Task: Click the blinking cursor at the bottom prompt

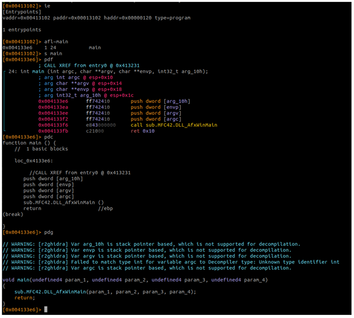Action: pos(46,310)
